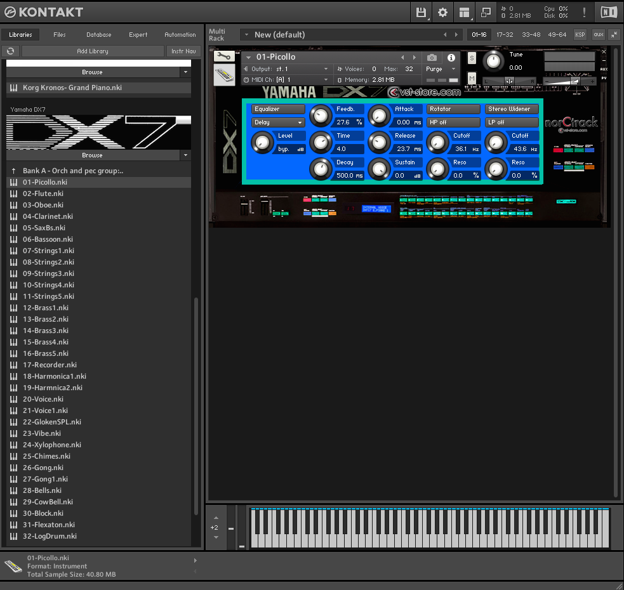Screen dimensions: 624x590
Task: Click the Kontakt logo
Action: [43, 12]
